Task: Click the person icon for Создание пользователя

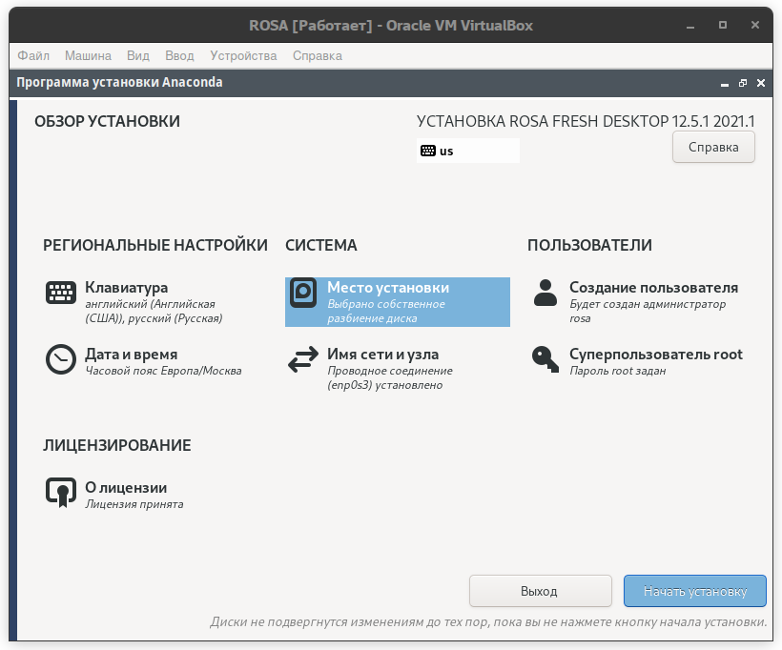Action: point(545,293)
